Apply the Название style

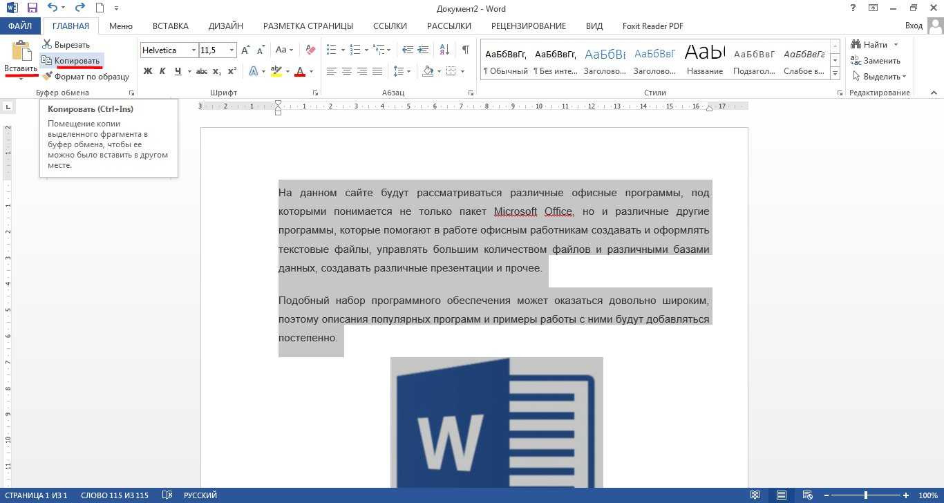(705, 61)
